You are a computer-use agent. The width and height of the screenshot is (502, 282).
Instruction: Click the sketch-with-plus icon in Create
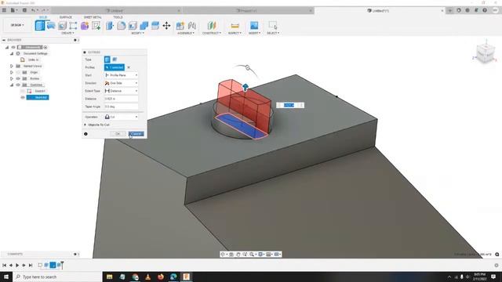coord(96,26)
